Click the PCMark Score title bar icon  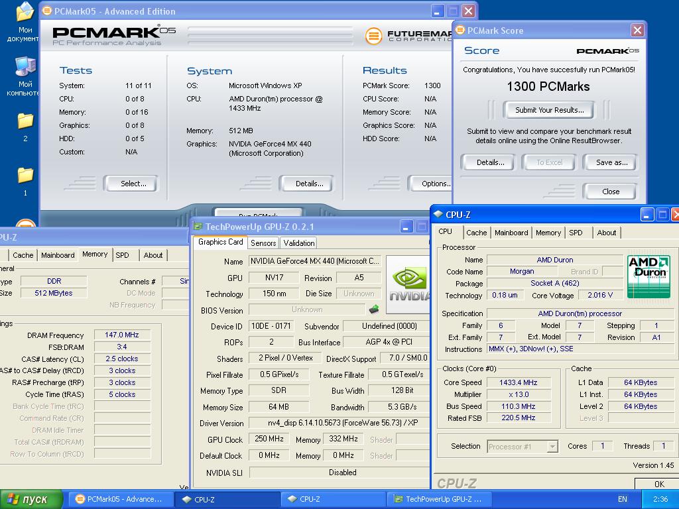click(x=460, y=30)
